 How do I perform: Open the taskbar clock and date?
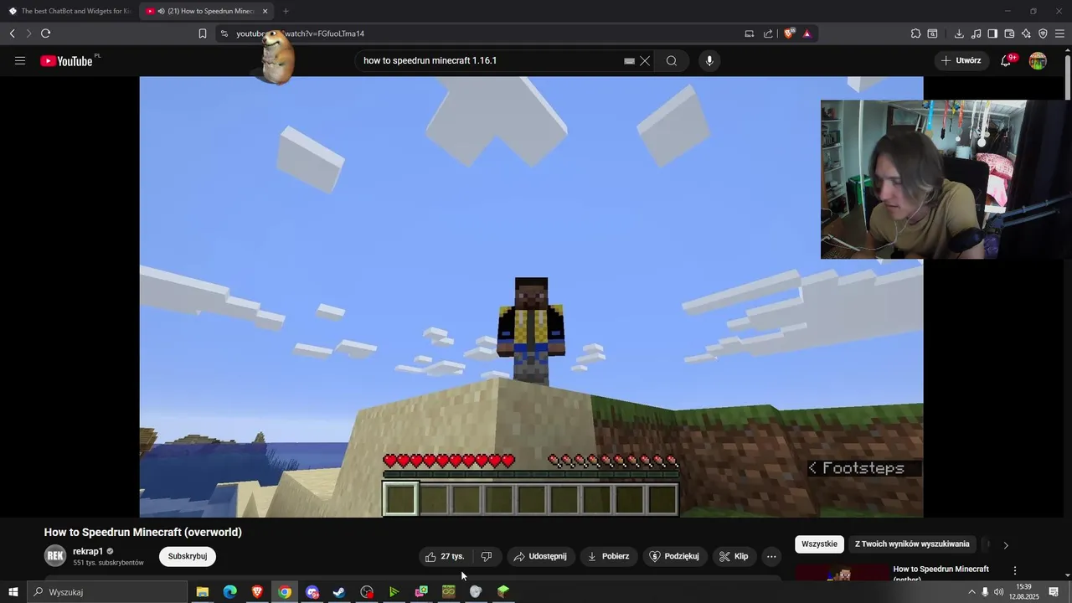(1023, 592)
